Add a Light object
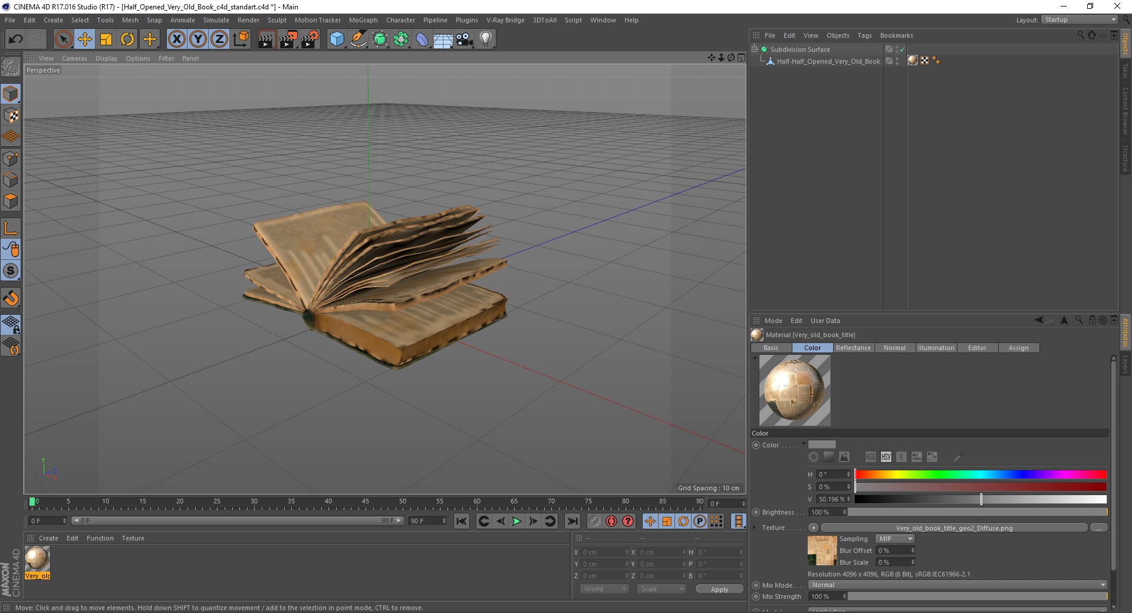1132x613 pixels. click(486, 39)
